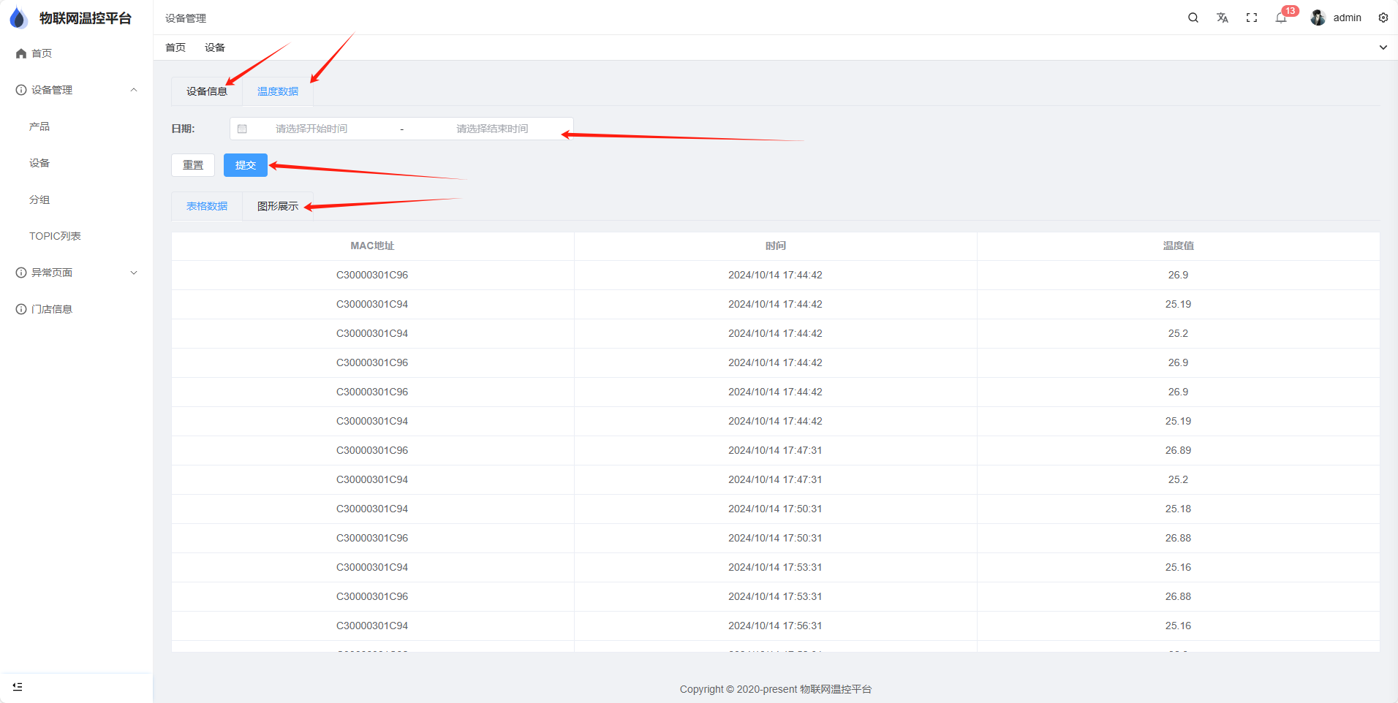Toggle fullscreen mode icon
The width and height of the screenshot is (1398, 703).
pyautogui.click(x=1251, y=18)
